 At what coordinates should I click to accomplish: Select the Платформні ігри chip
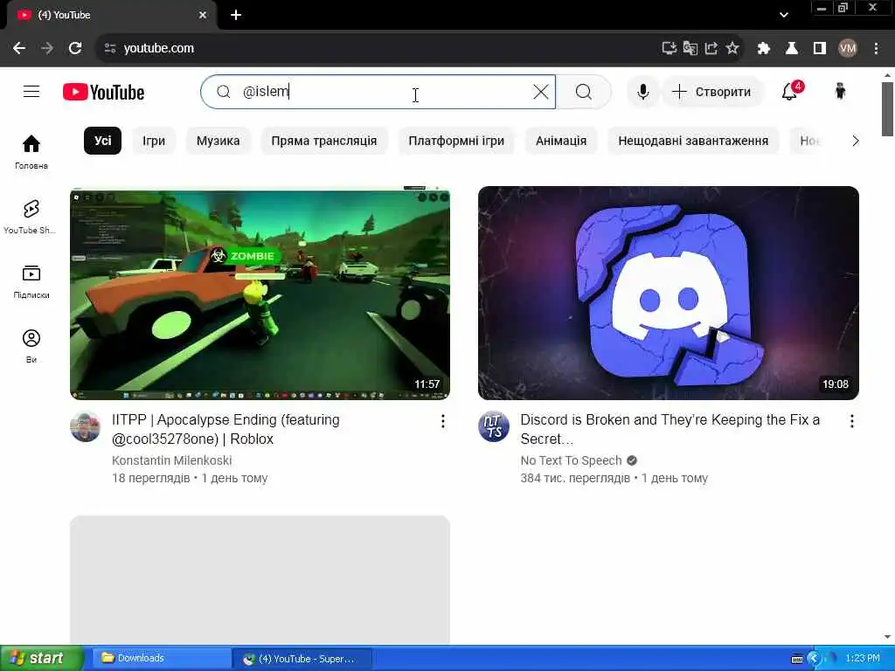(456, 141)
